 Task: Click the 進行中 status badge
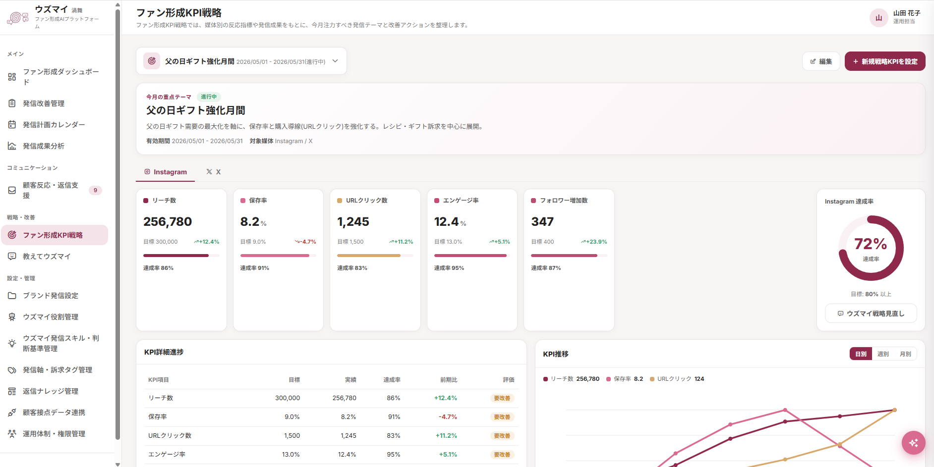[x=209, y=97]
